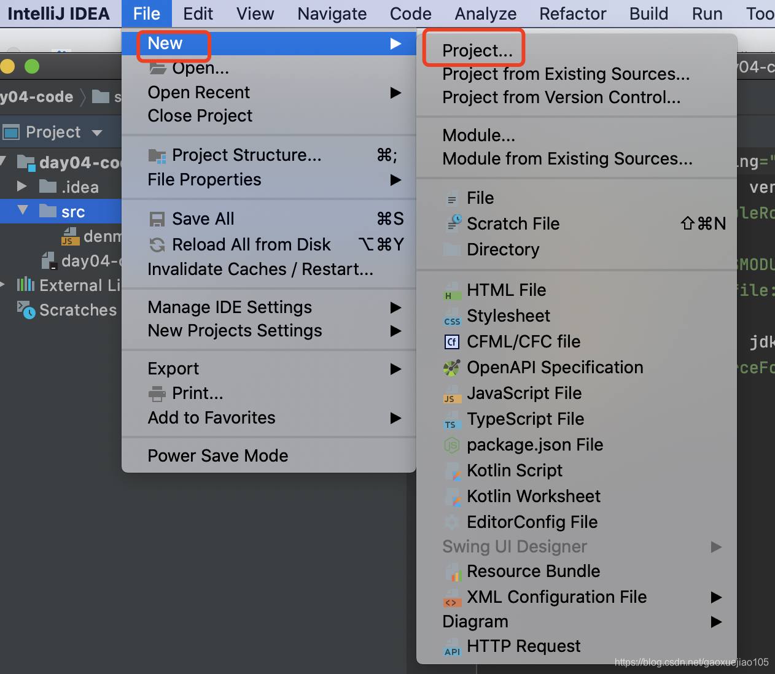This screenshot has height=674, width=775.
Task: Click the IntelliJ IDEA app menu
Action: [58, 14]
